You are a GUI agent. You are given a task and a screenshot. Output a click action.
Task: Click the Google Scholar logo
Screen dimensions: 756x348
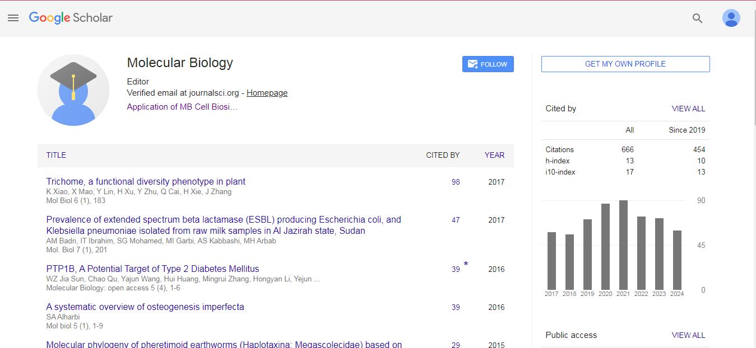71,18
